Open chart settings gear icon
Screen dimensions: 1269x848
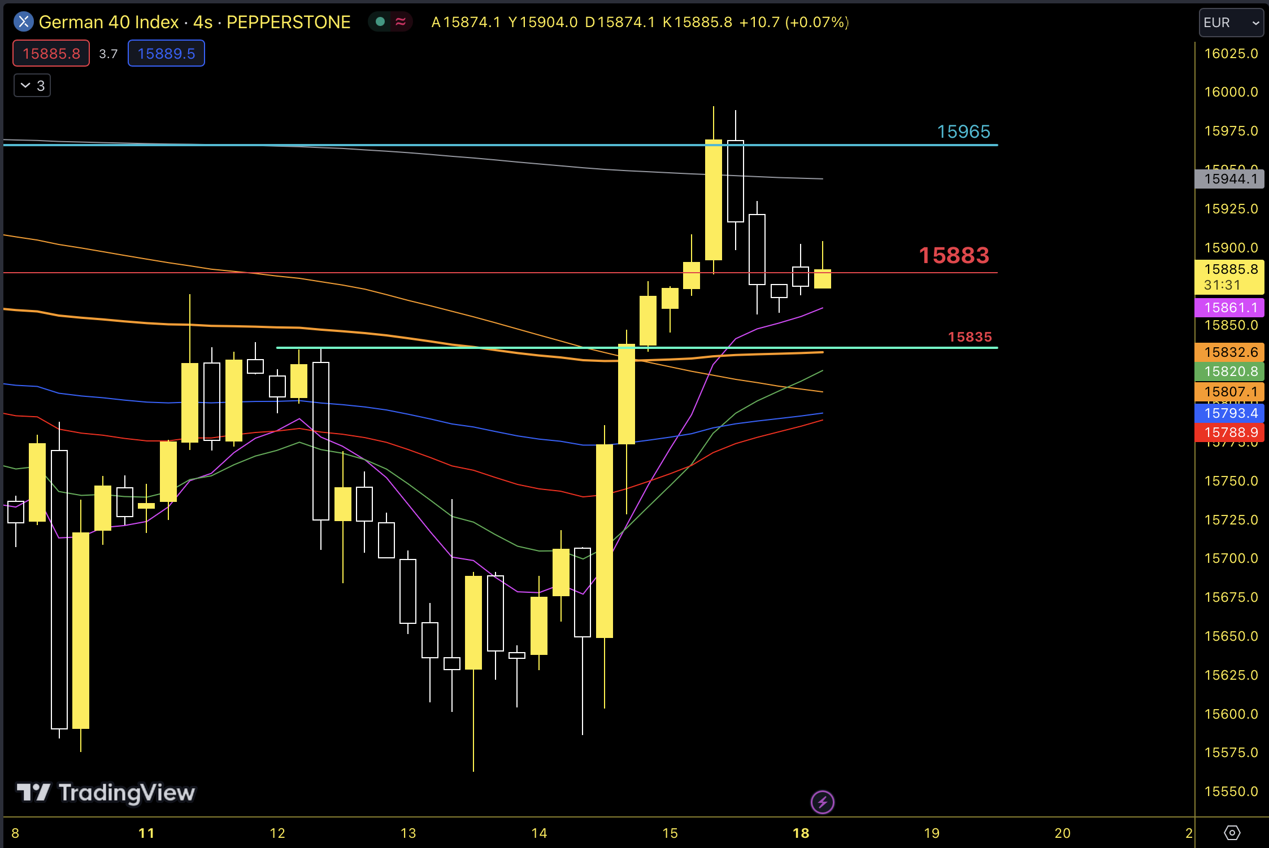click(1232, 833)
